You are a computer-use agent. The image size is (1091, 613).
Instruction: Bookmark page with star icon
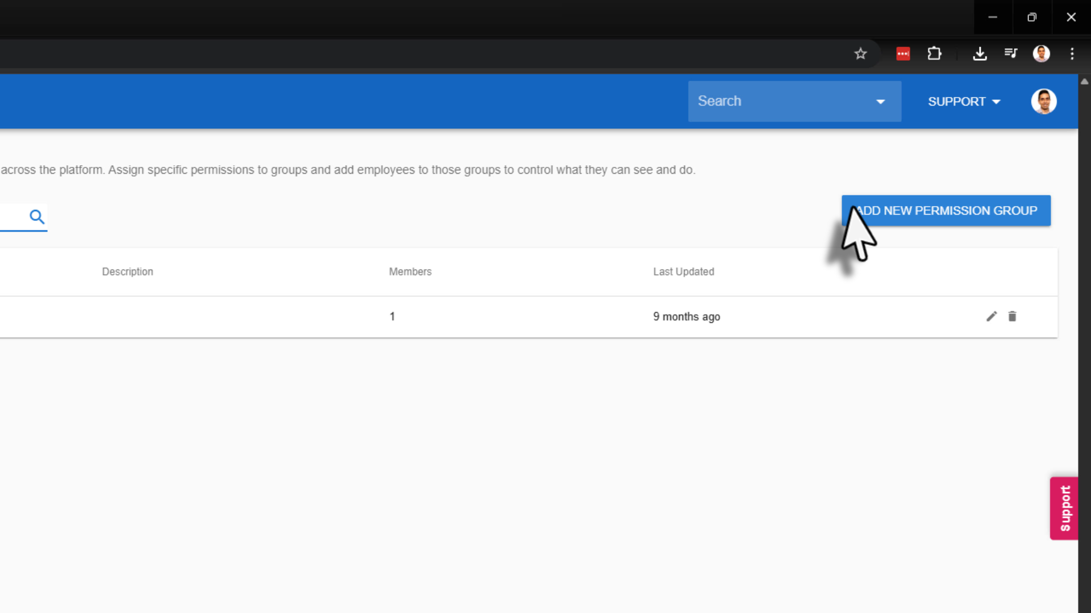point(860,54)
